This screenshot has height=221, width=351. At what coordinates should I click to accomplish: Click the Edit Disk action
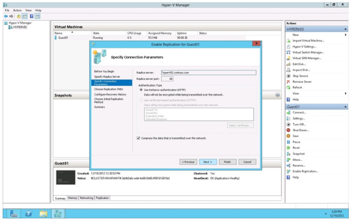tap(299, 64)
